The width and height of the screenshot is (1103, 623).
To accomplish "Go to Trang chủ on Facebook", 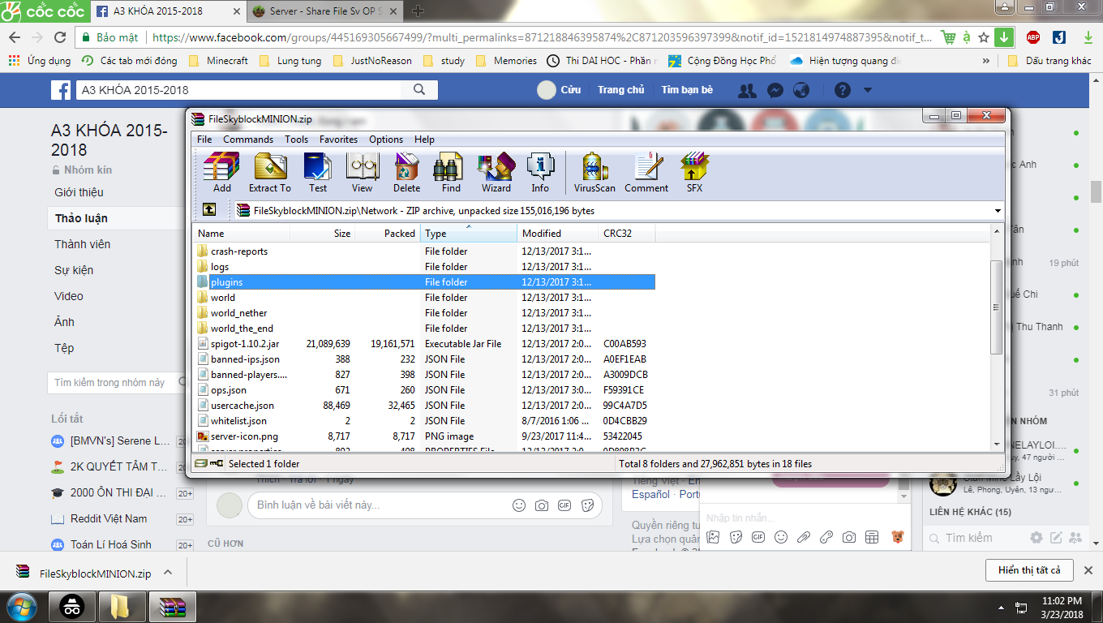I will [621, 90].
